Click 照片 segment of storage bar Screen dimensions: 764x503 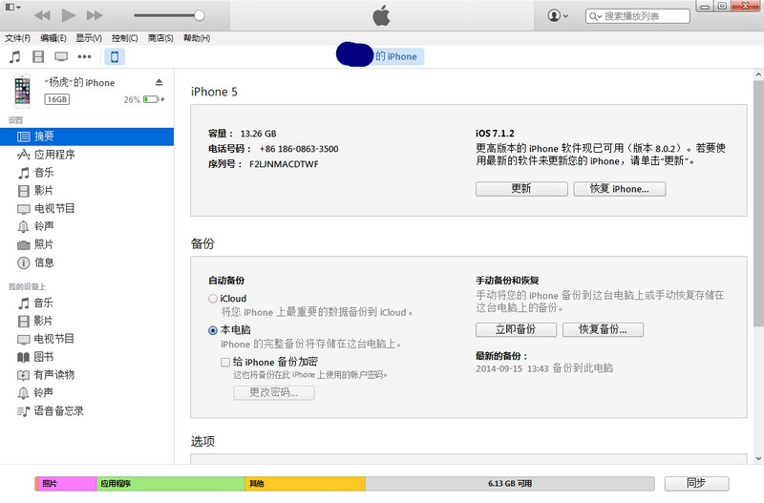click(x=66, y=484)
